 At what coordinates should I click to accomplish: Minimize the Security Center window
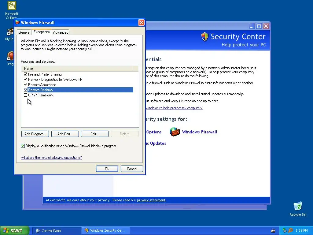tap(252, 26)
